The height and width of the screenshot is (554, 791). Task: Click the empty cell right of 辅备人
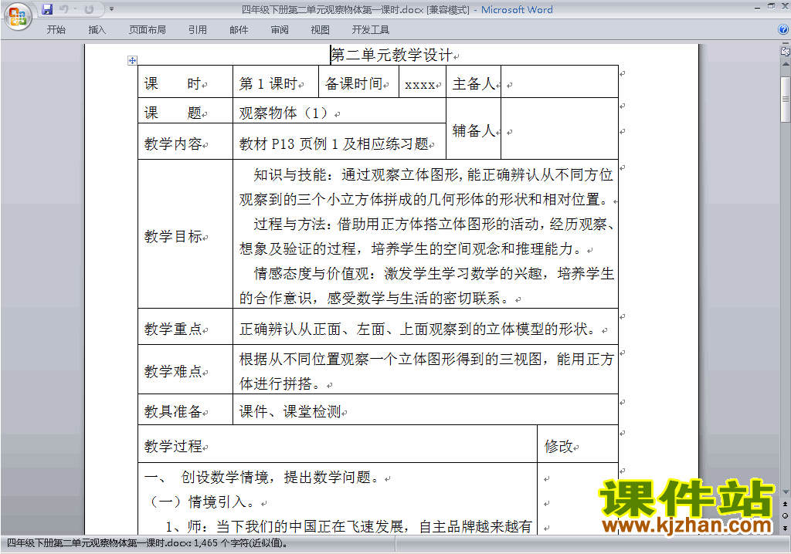pyautogui.click(x=560, y=129)
